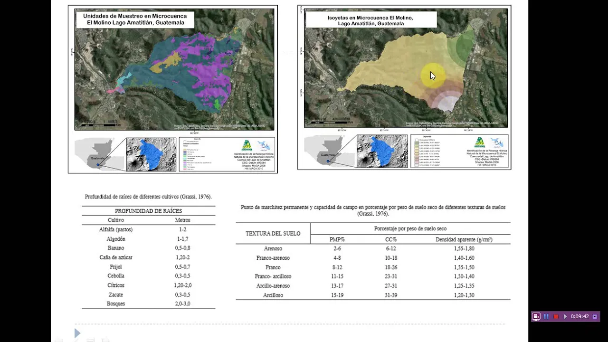Pause the screen recording

(x=546, y=316)
